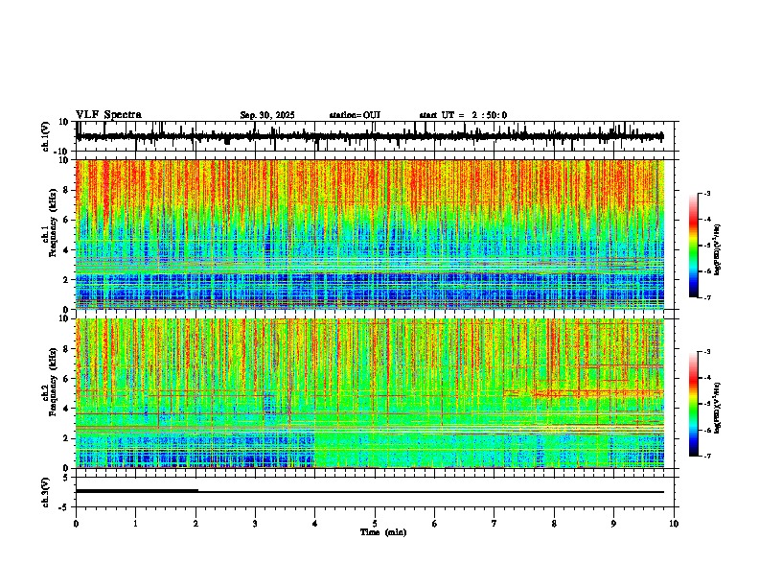
Task: Click the ch.3(V) flat trace panel
Action: click(377, 492)
